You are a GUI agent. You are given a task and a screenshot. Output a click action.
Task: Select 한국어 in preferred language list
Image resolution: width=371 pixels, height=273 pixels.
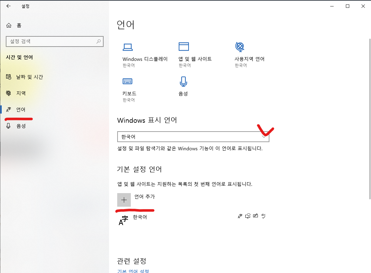click(x=140, y=217)
